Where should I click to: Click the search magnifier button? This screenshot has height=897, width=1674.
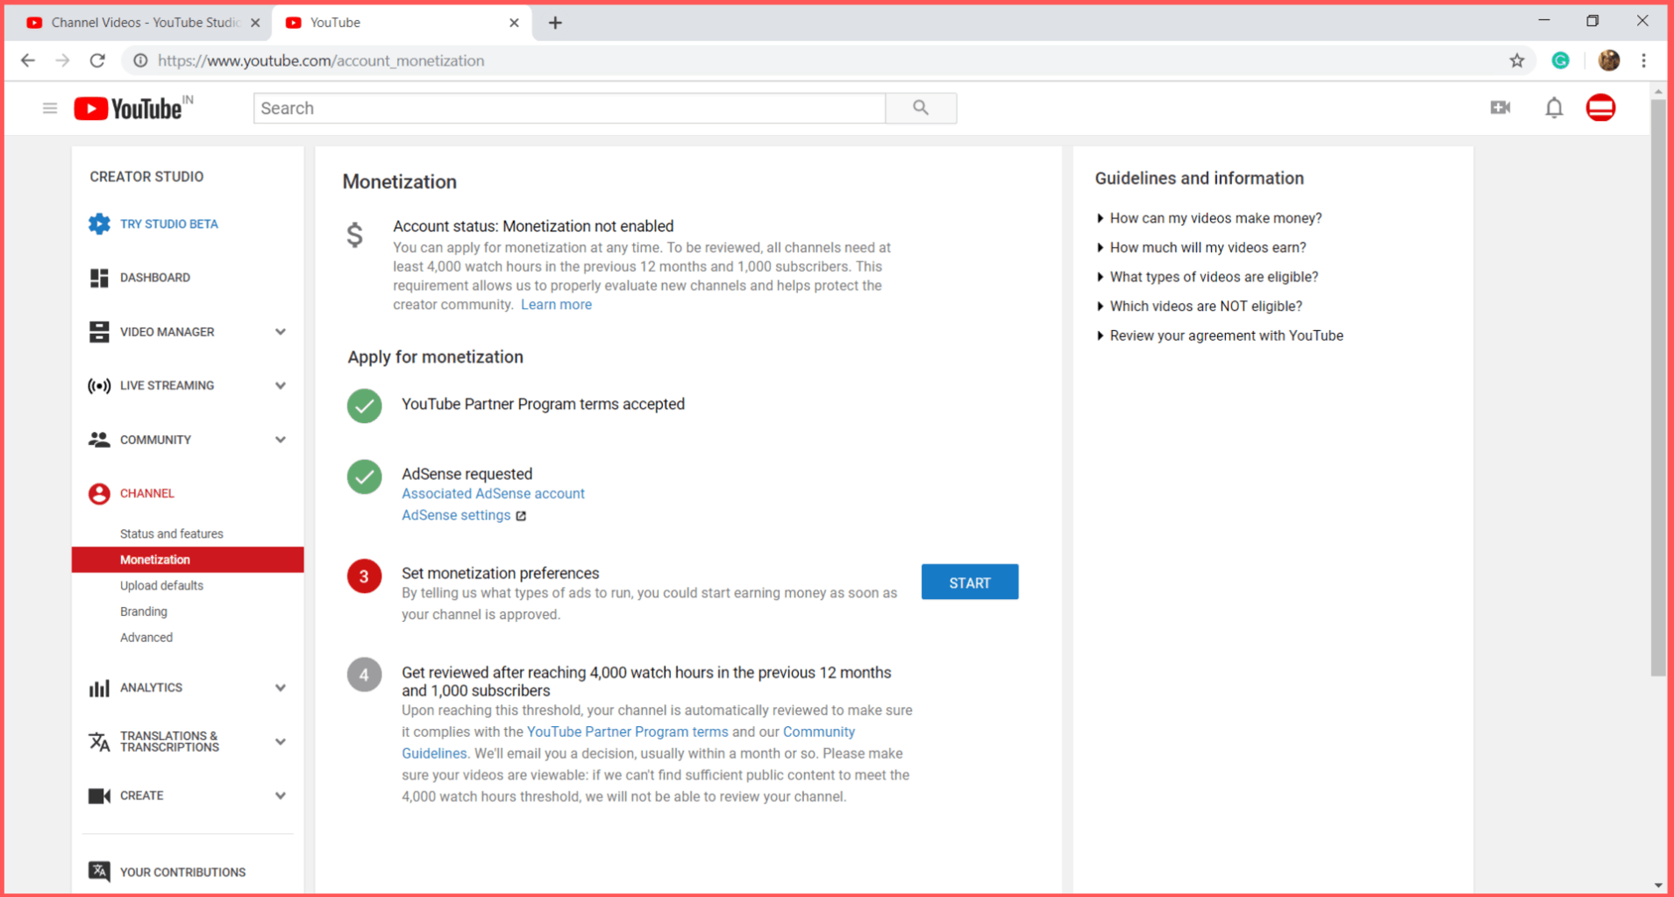(921, 108)
